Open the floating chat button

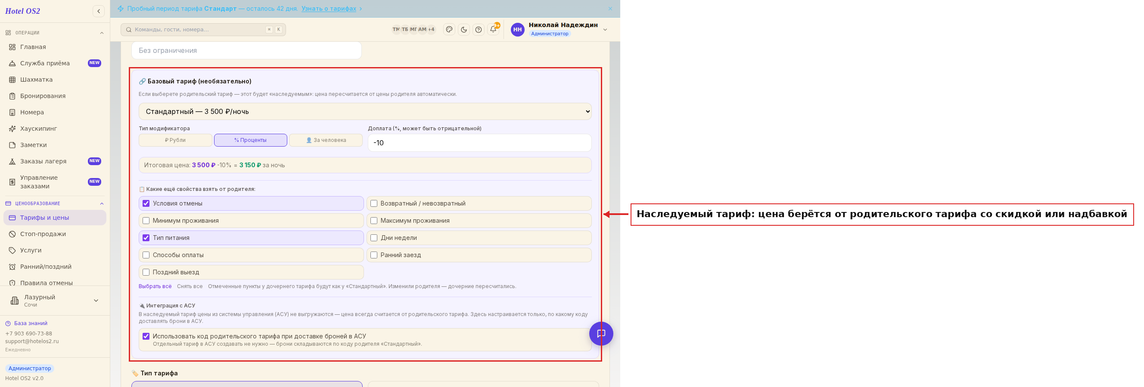(601, 333)
